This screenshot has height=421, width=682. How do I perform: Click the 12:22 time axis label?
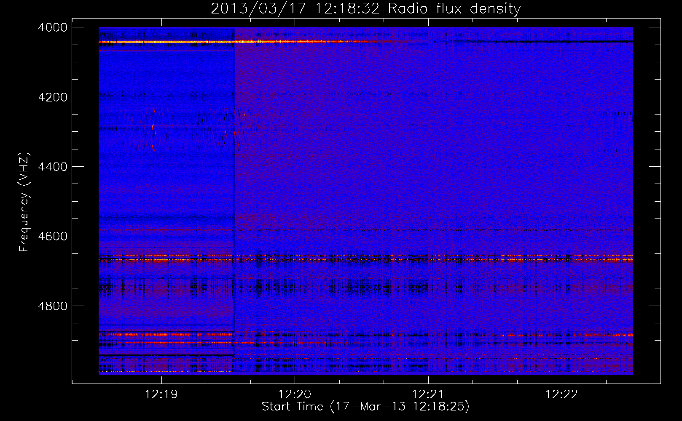coord(561,394)
